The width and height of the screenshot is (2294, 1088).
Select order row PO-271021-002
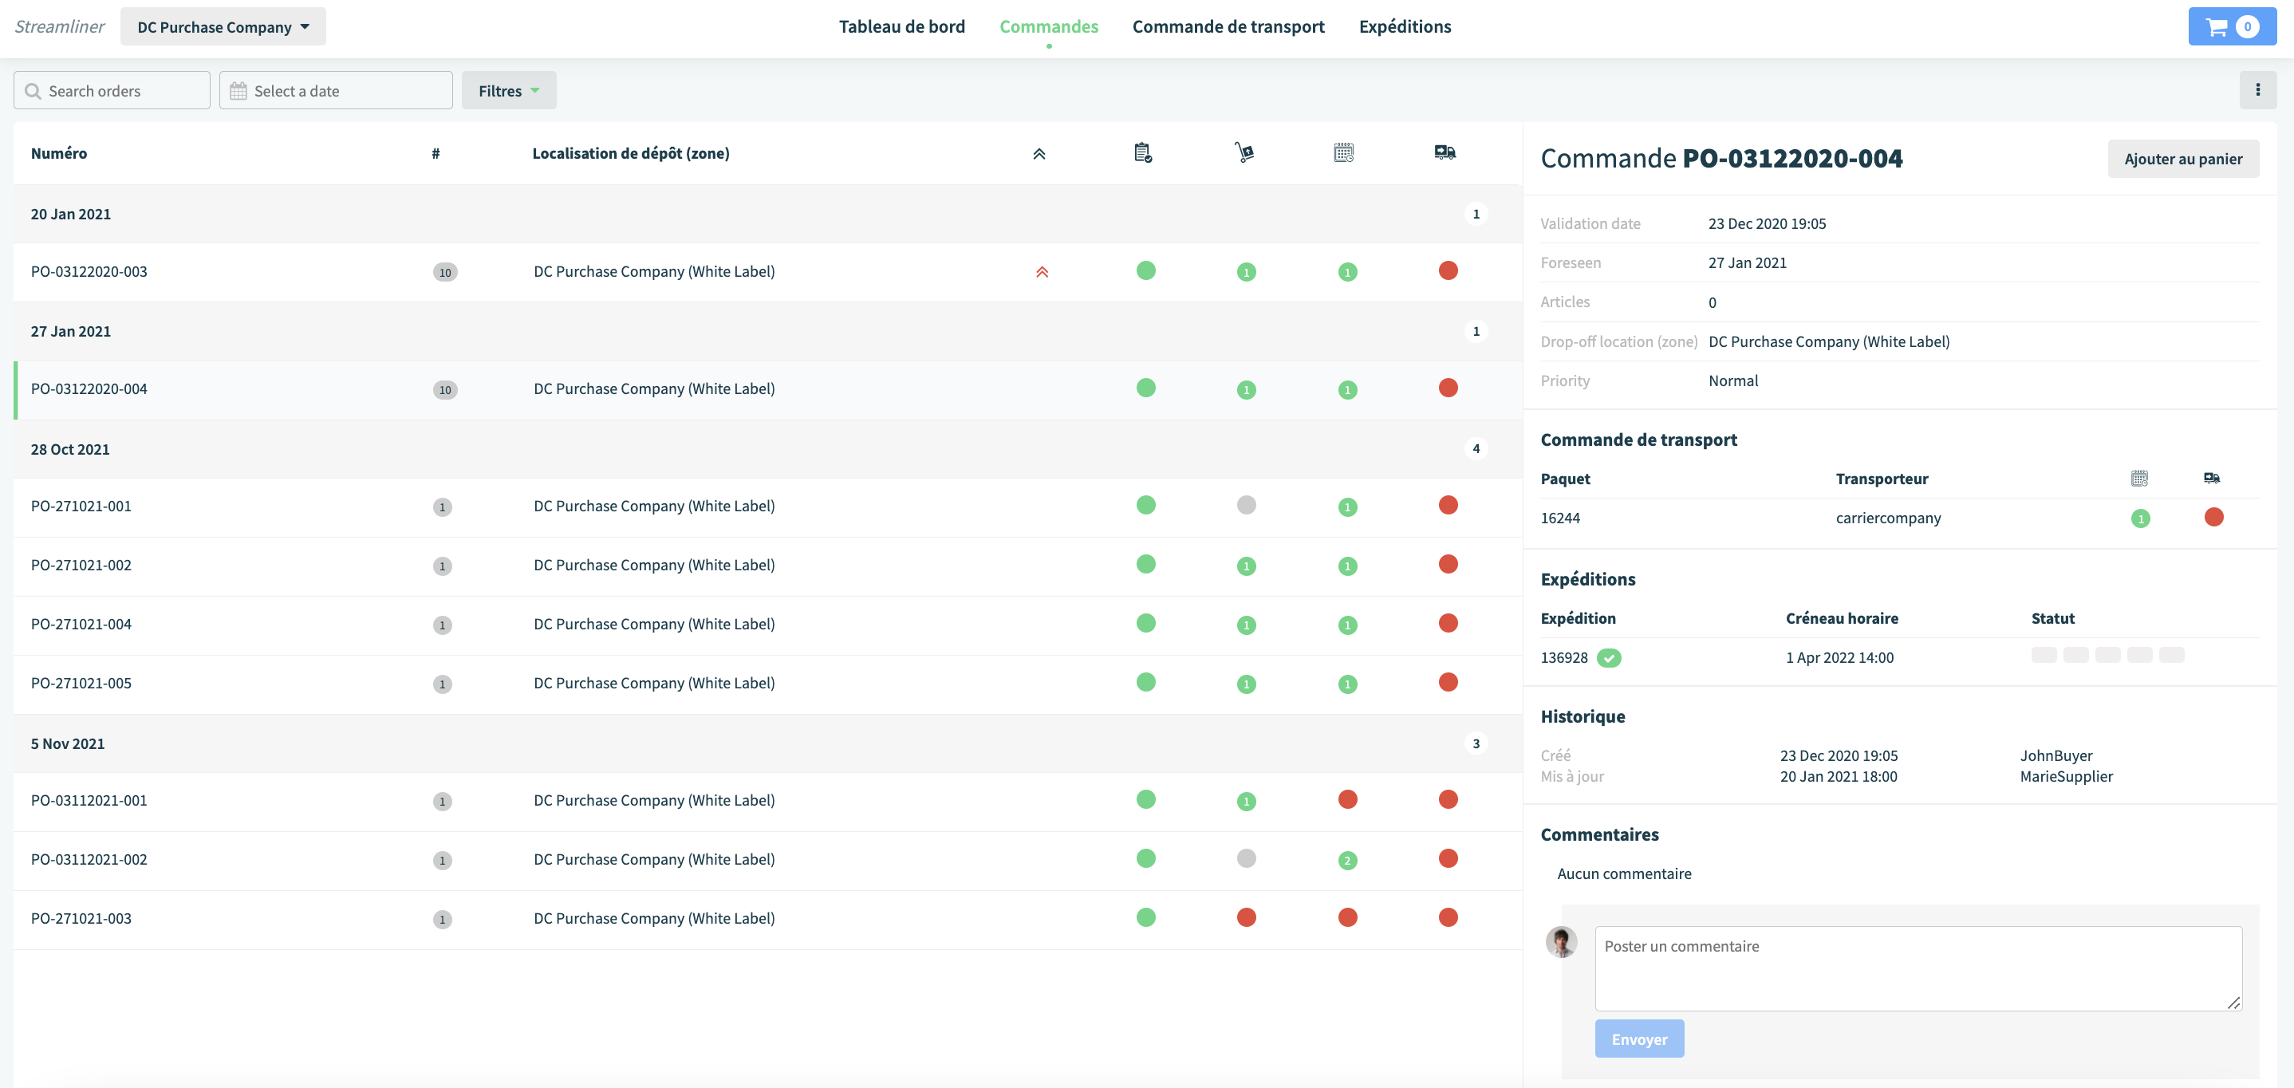[x=767, y=566]
